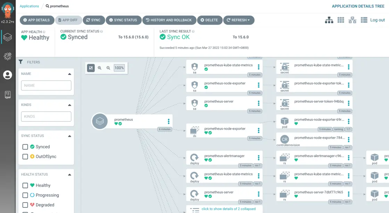Open the Applications layers icon in sidebar
Viewport: 389px width, 213px height.
[8, 37]
